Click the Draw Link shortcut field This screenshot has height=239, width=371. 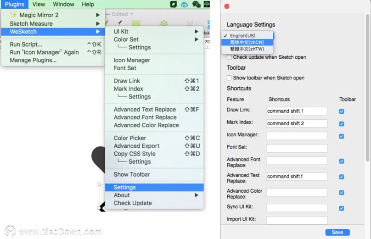[297, 111]
